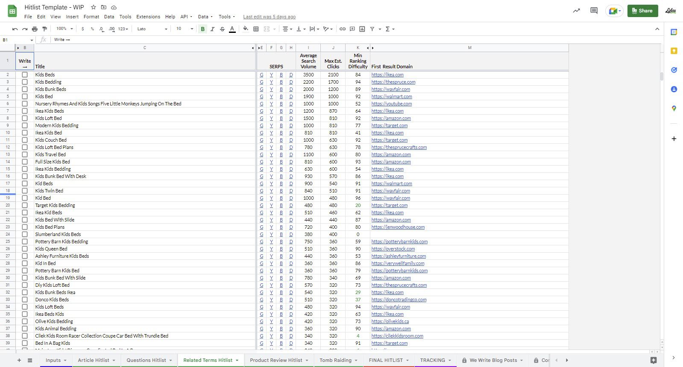Tick checkbox for Kids Bunk Beds
The width and height of the screenshot is (683, 367).
25,89
